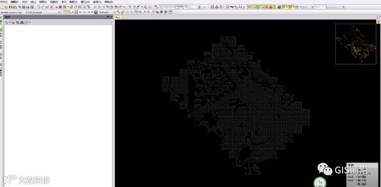Open a file with the yellow folder icon

coord(6,7)
